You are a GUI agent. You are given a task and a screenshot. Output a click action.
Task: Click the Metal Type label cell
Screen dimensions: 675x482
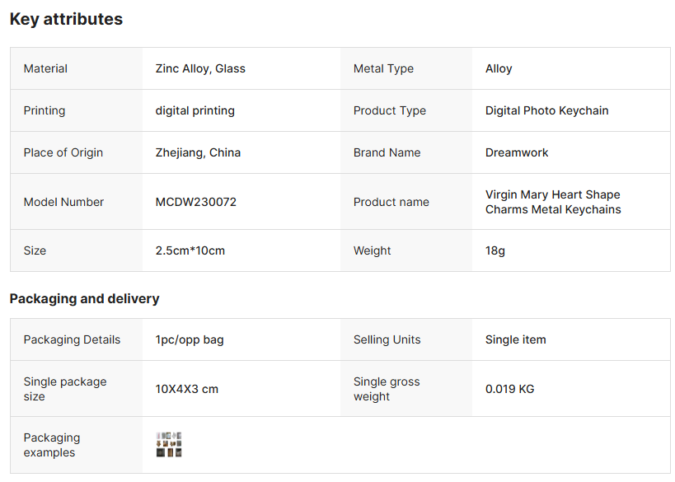point(383,68)
